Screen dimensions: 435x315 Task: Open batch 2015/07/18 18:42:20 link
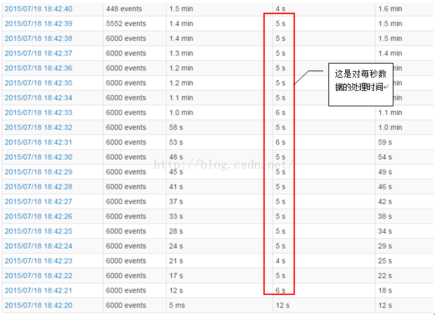(x=39, y=306)
